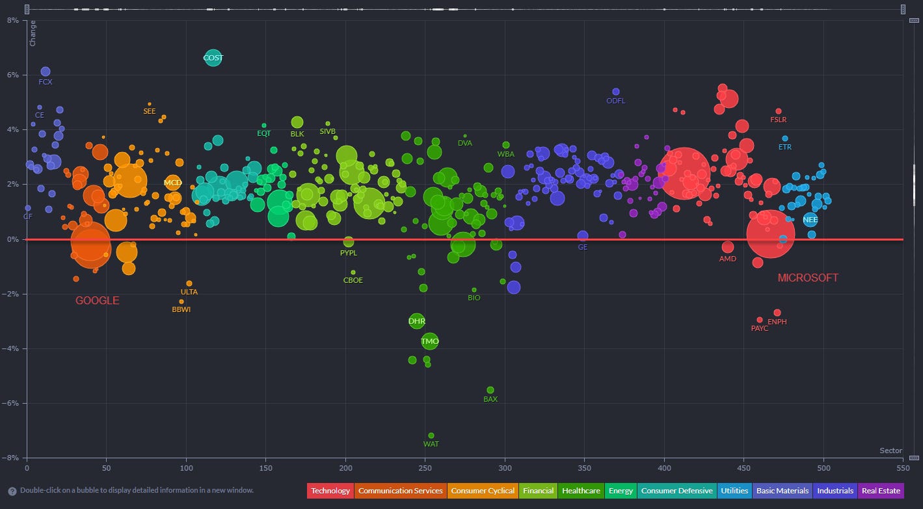Select the Healthcare legend item
This screenshot has width=923, height=509.
(x=581, y=491)
